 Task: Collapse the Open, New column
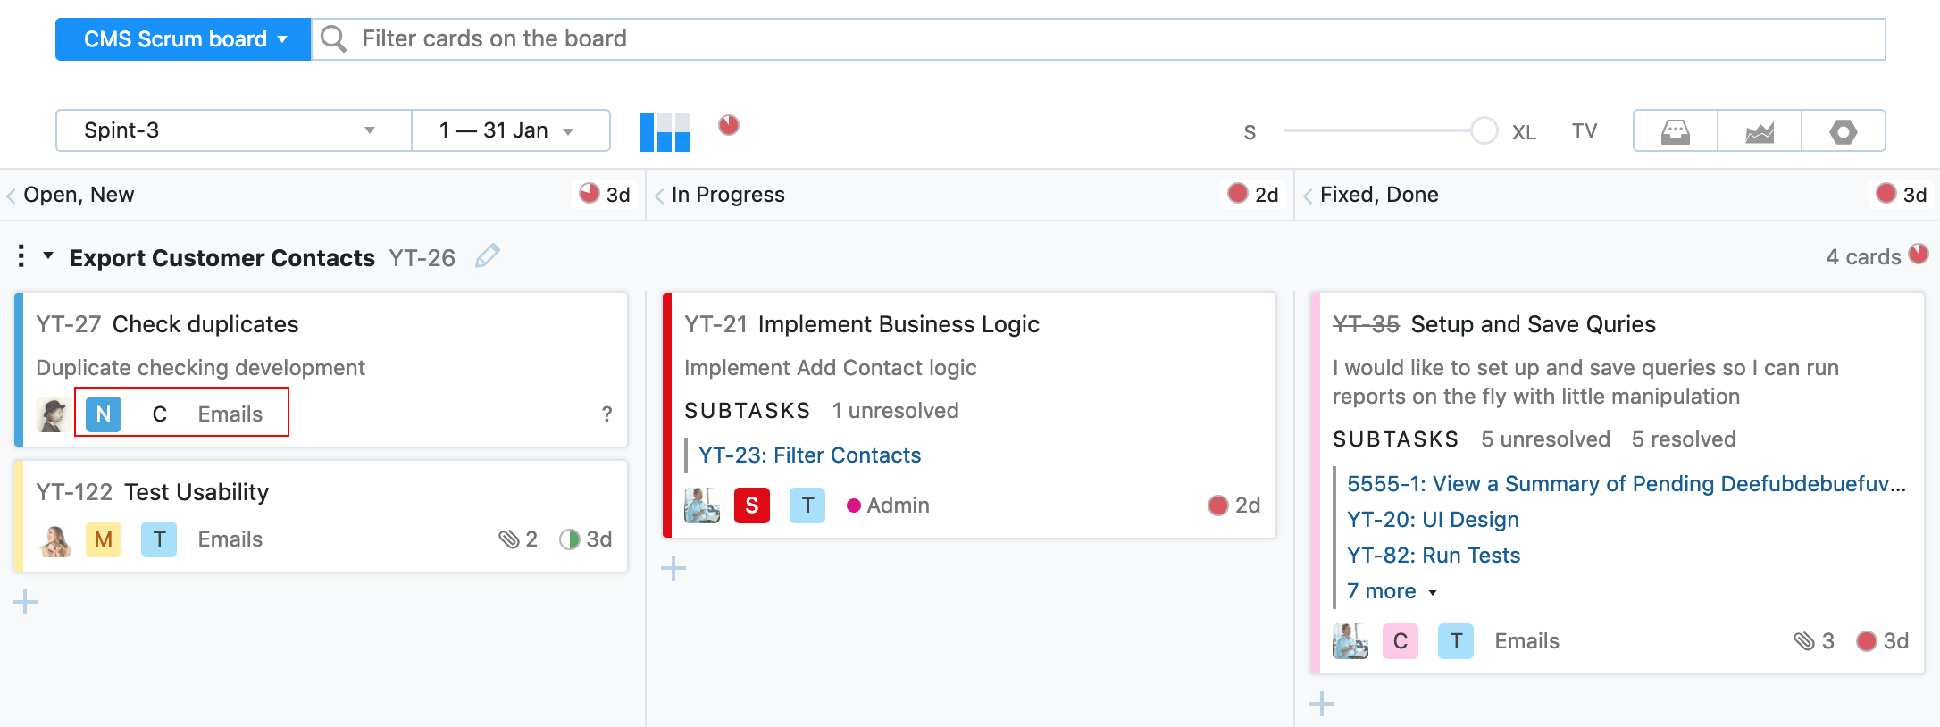tap(11, 196)
